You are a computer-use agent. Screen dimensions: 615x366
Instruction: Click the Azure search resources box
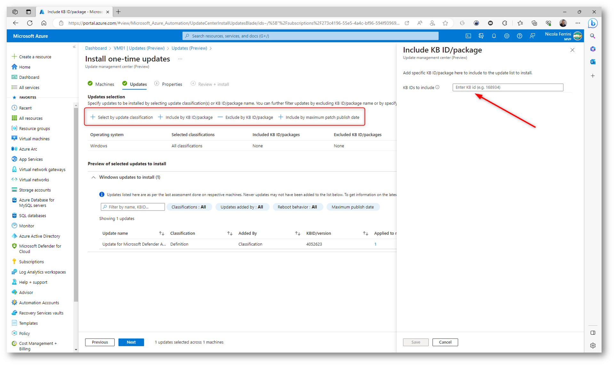pyautogui.click(x=310, y=36)
